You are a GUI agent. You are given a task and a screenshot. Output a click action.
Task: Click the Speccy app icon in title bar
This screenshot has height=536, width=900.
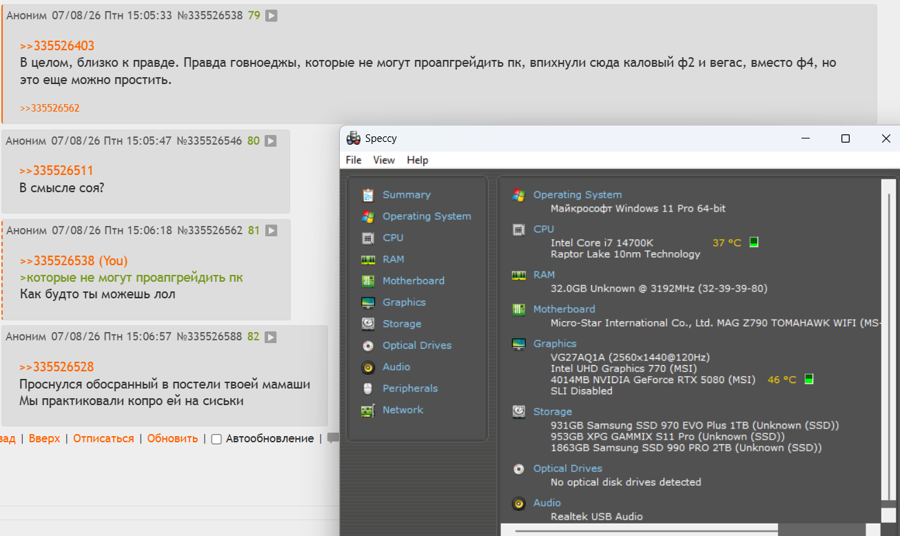[354, 138]
